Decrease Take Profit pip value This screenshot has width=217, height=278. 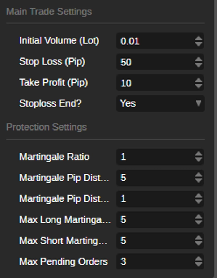click(x=198, y=86)
